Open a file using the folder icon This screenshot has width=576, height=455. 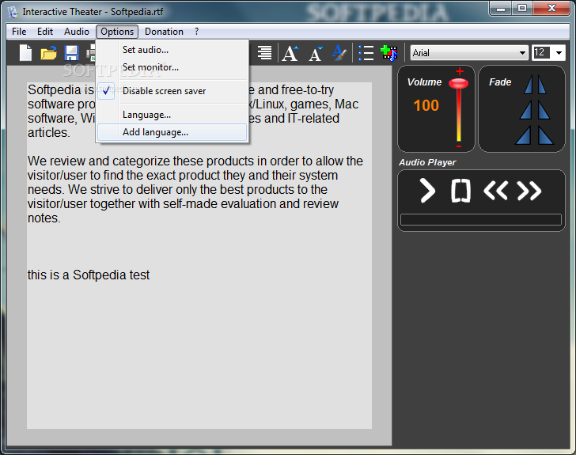48,53
